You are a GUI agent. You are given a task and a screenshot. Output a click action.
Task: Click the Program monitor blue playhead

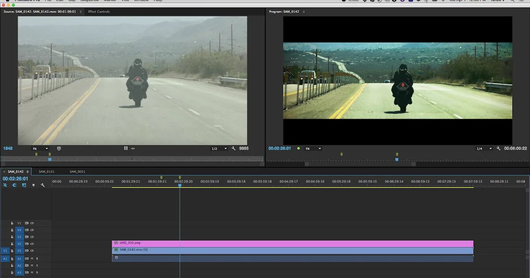397,159
